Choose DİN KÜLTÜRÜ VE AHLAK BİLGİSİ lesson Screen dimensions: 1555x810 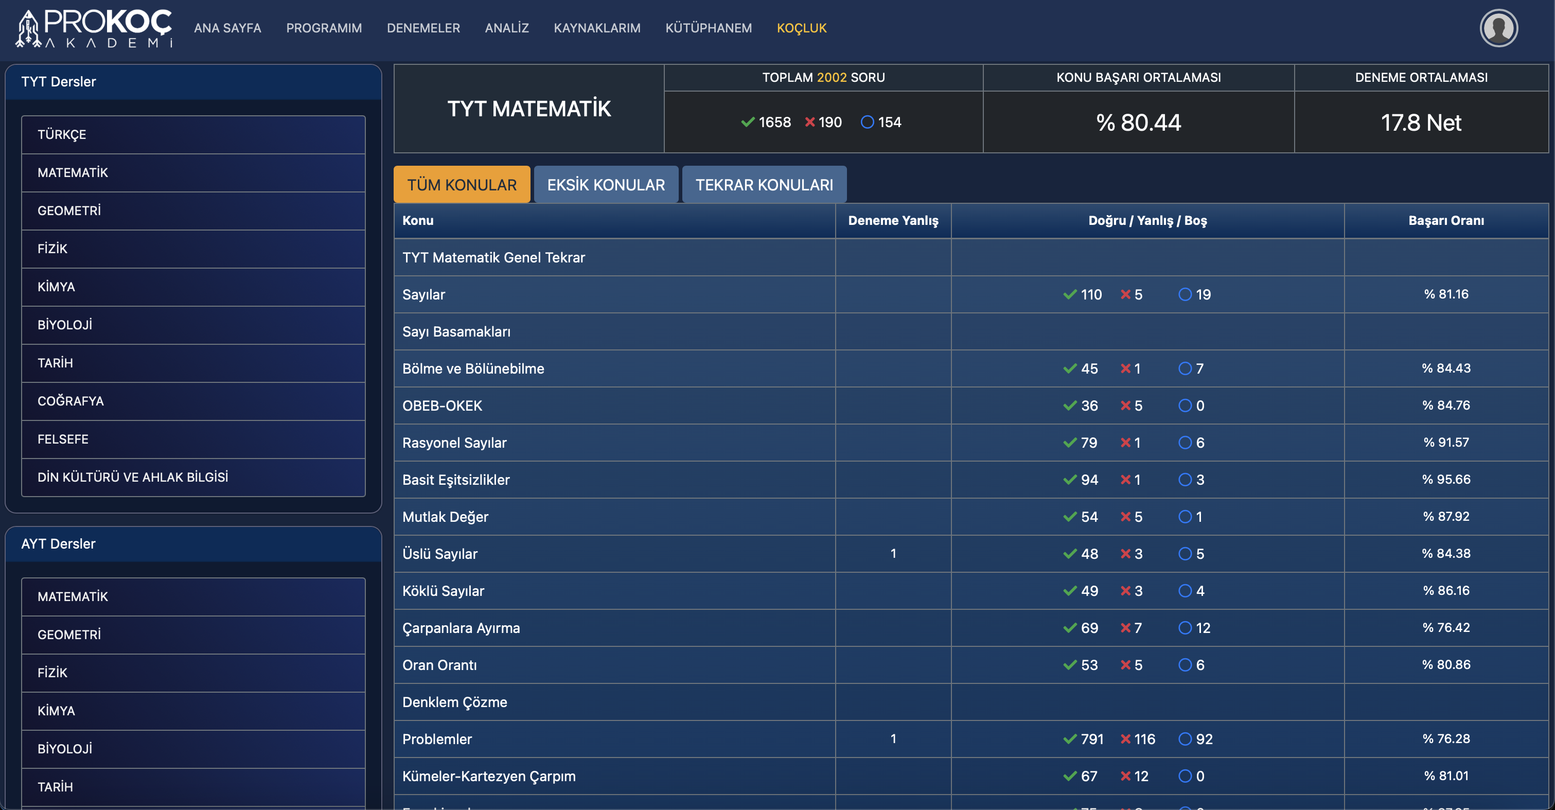[x=193, y=478]
